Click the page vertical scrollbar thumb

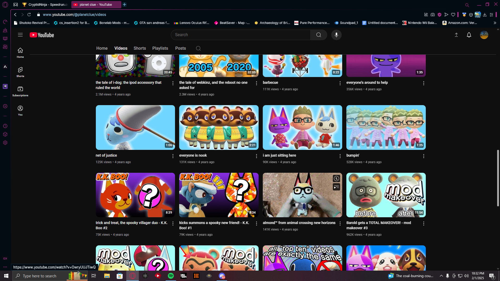pyautogui.click(x=498, y=178)
